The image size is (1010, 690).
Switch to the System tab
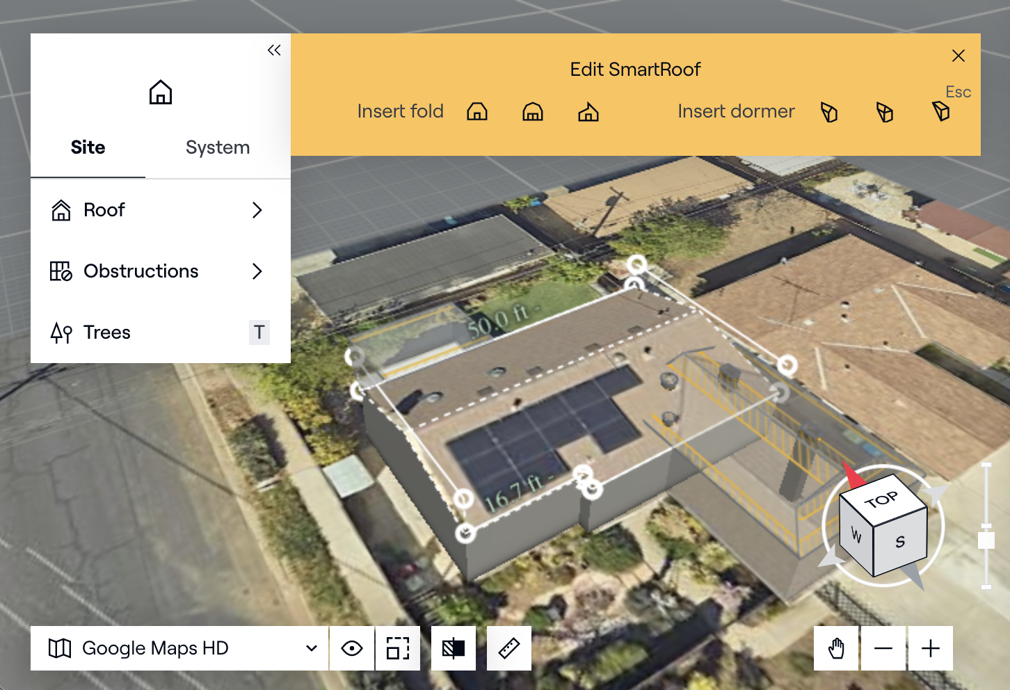coord(218,147)
